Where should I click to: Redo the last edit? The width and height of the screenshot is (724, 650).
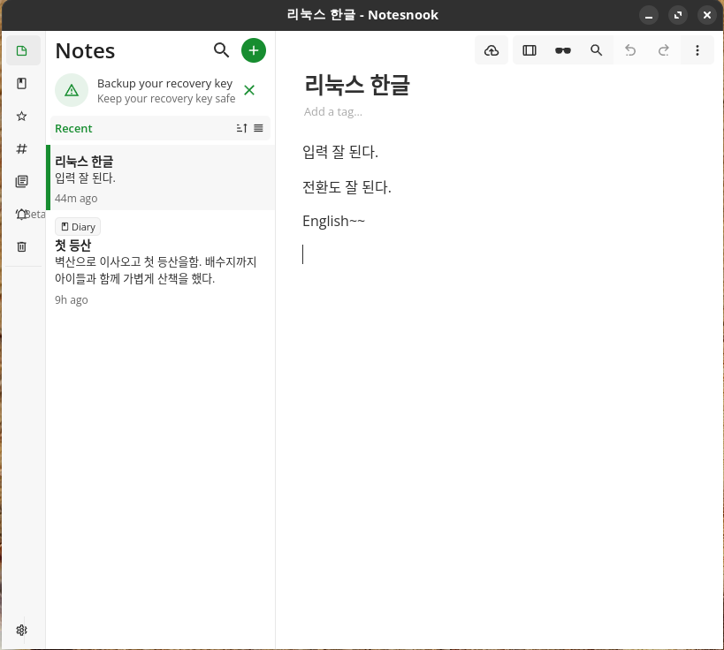[664, 50]
